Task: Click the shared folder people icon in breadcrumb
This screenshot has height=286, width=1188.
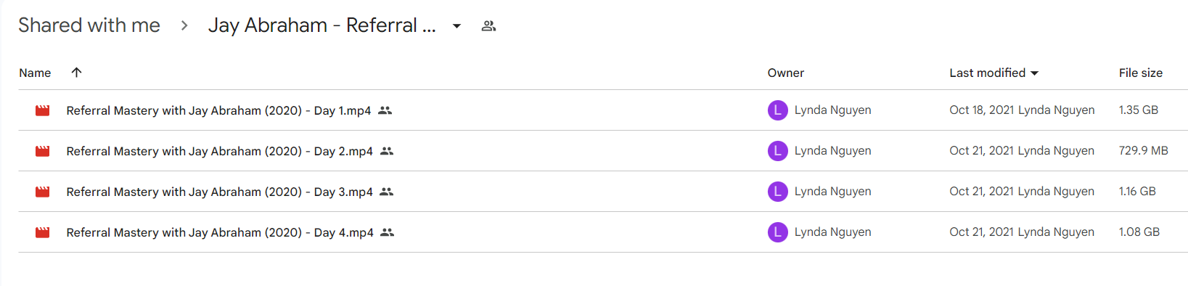Action: click(489, 26)
